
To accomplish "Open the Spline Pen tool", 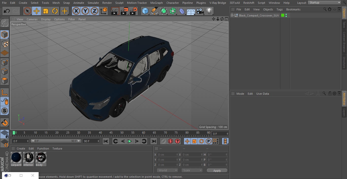I will [x=154, y=11].
